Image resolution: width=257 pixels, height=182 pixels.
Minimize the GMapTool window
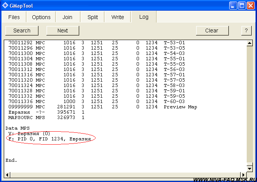(233, 6)
